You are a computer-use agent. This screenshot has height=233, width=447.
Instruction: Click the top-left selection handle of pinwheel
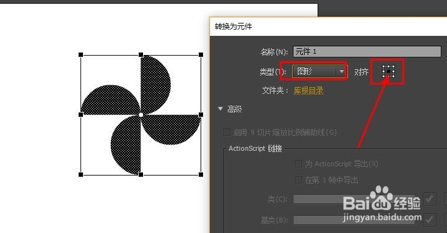tap(80, 54)
